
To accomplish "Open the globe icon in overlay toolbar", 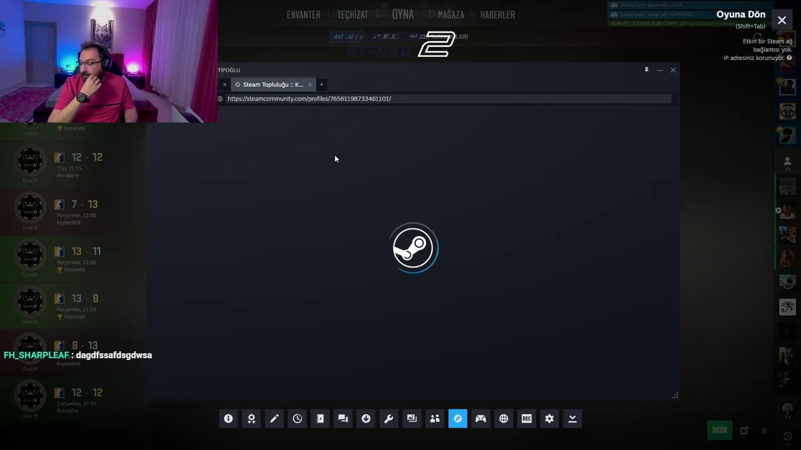I will pyautogui.click(x=504, y=419).
